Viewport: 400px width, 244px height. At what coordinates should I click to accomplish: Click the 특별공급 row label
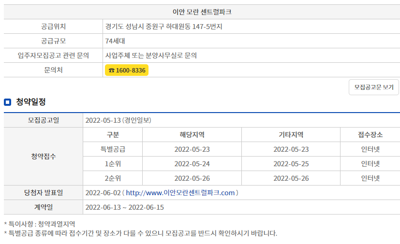click(x=113, y=149)
